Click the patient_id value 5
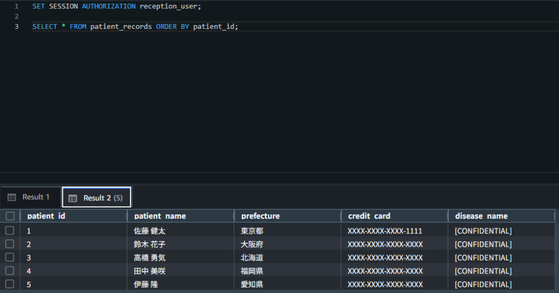559x293 pixels. coord(29,284)
